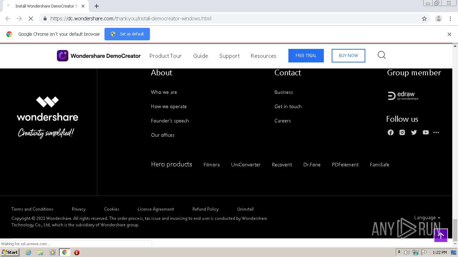This screenshot has width=458, height=257.
Task: Click the edraw by wondershare logo
Action: [x=403, y=96]
